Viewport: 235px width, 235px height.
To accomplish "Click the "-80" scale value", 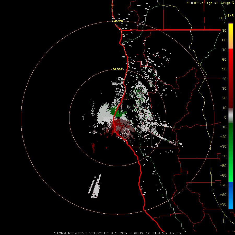I will [x=223, y=195].
